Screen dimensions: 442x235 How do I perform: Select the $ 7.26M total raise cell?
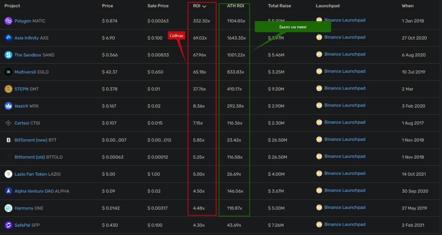click(x=276, y=225)
